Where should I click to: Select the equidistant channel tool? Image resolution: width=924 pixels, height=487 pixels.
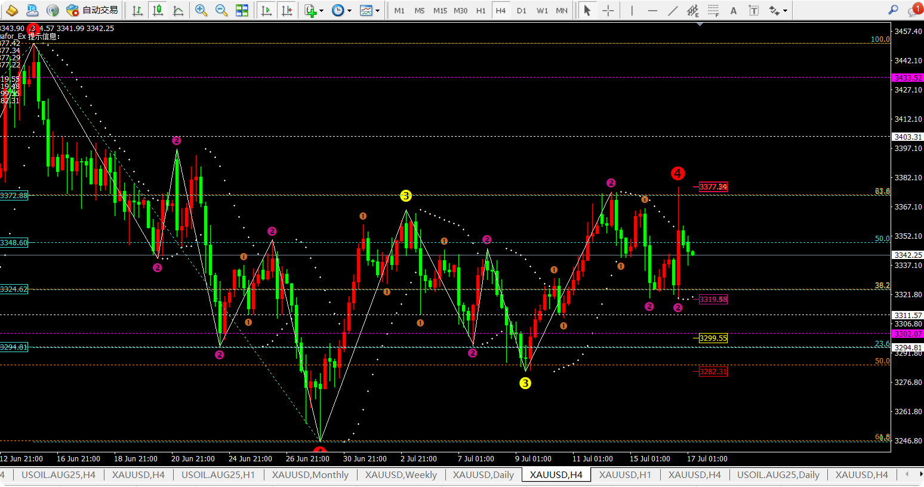pyautogui.click(x=692, y=10)
